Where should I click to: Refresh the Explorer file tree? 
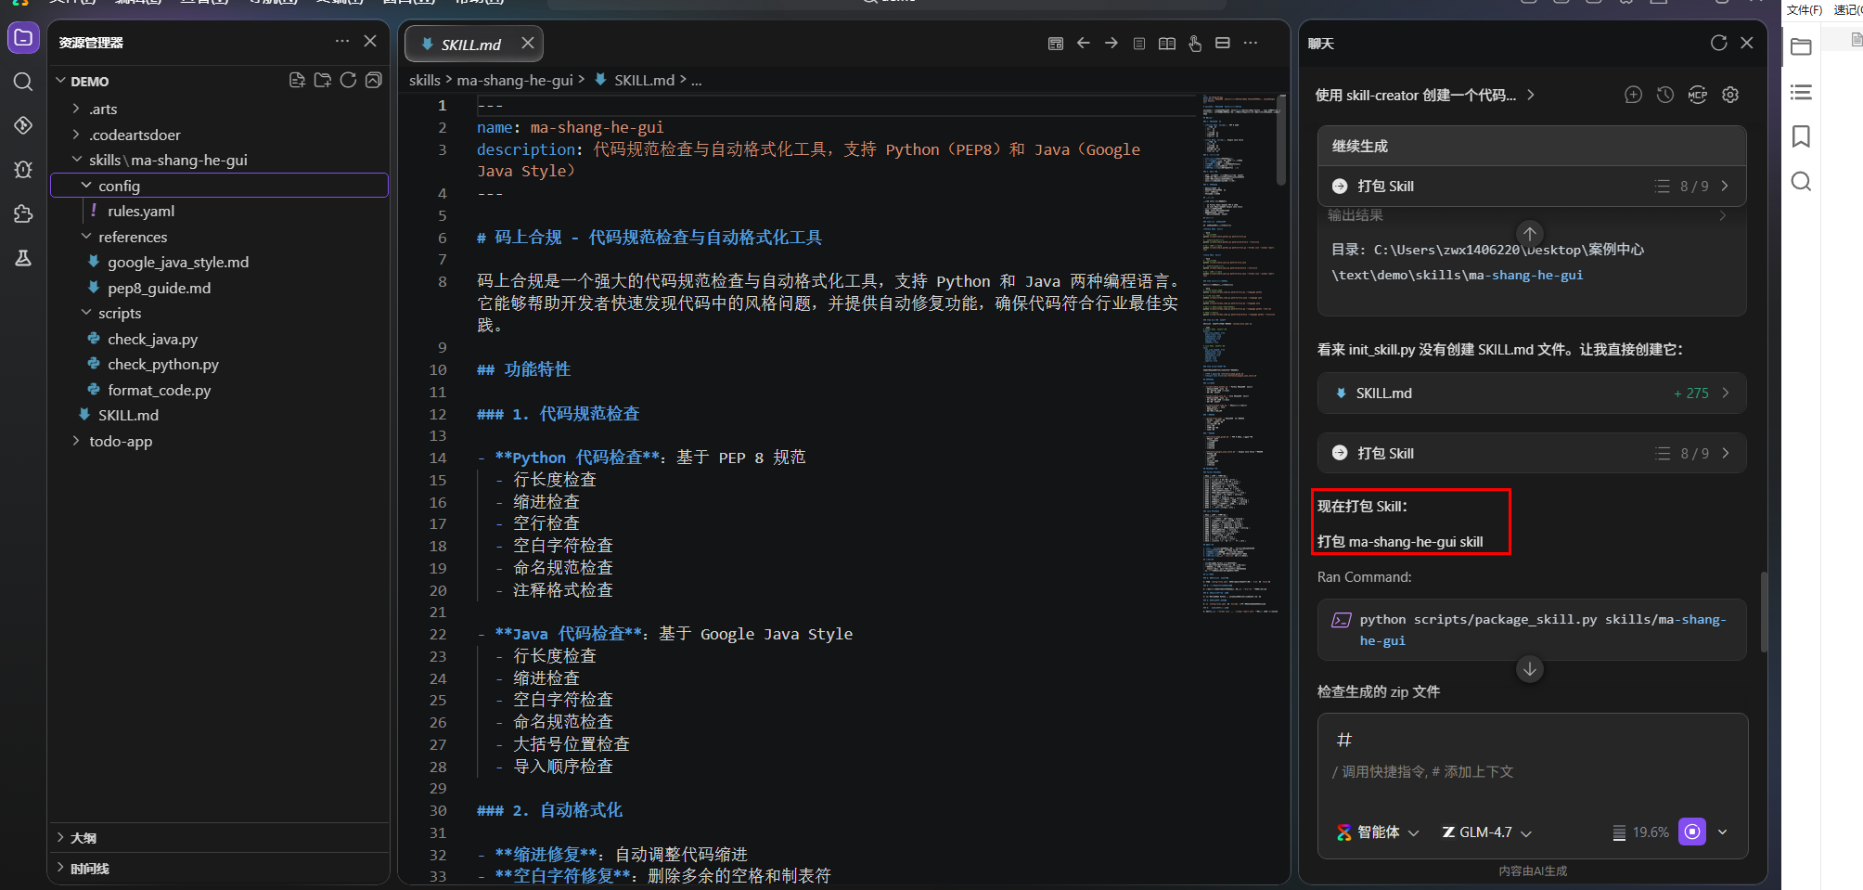348,80
